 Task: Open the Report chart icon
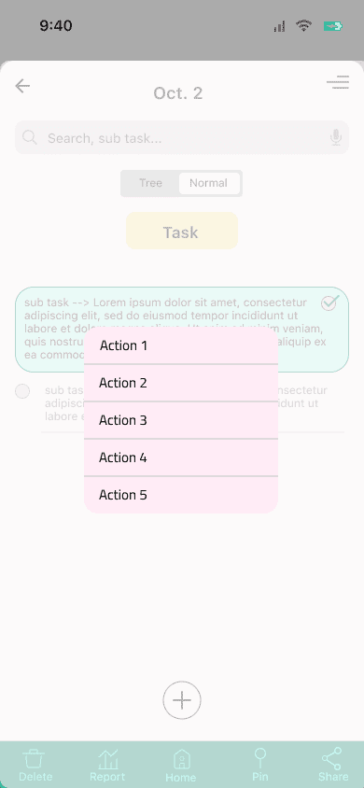point(107,758)
